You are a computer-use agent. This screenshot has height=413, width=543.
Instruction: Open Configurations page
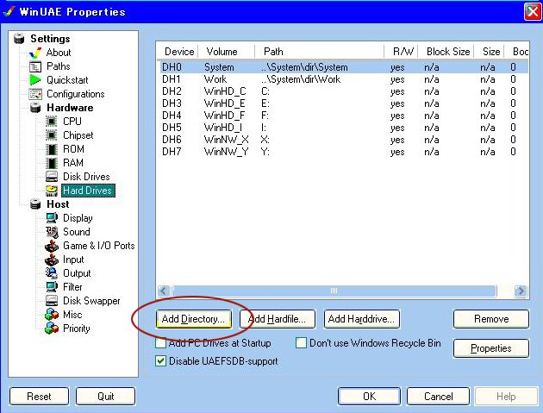click(x=76, y=94)
